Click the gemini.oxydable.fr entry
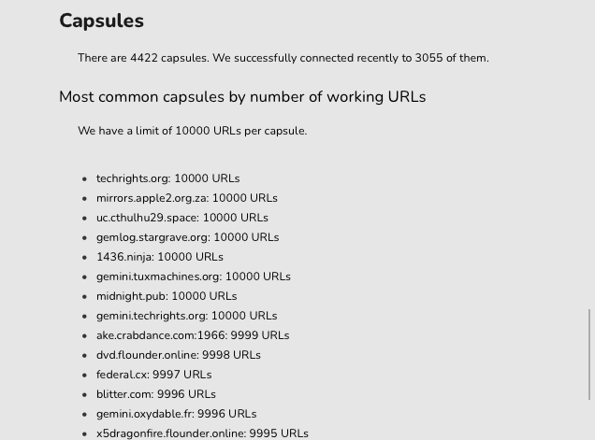 [177, 414]
